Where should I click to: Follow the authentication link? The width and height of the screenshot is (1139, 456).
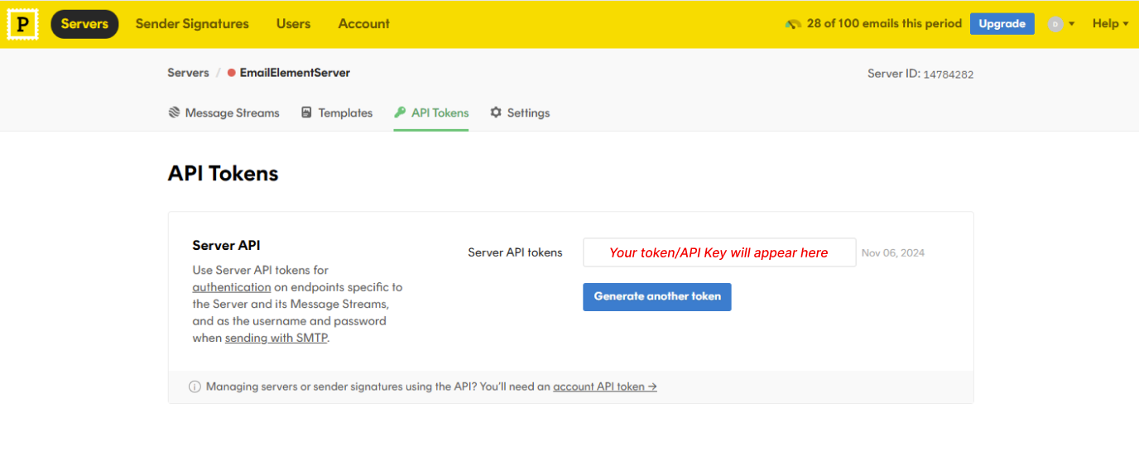click(x=232, y=287)
